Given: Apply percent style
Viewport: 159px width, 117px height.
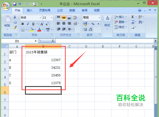Looking at the screenshot, I should tap(93, 24).
